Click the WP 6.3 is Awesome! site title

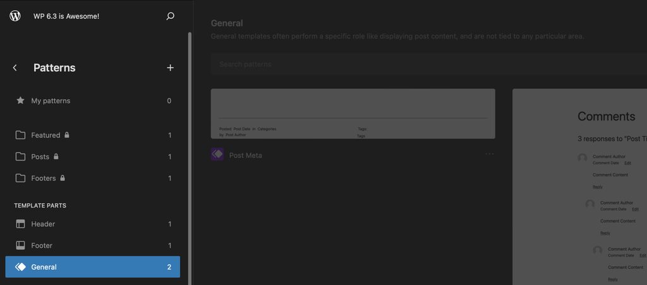[66, 16]
